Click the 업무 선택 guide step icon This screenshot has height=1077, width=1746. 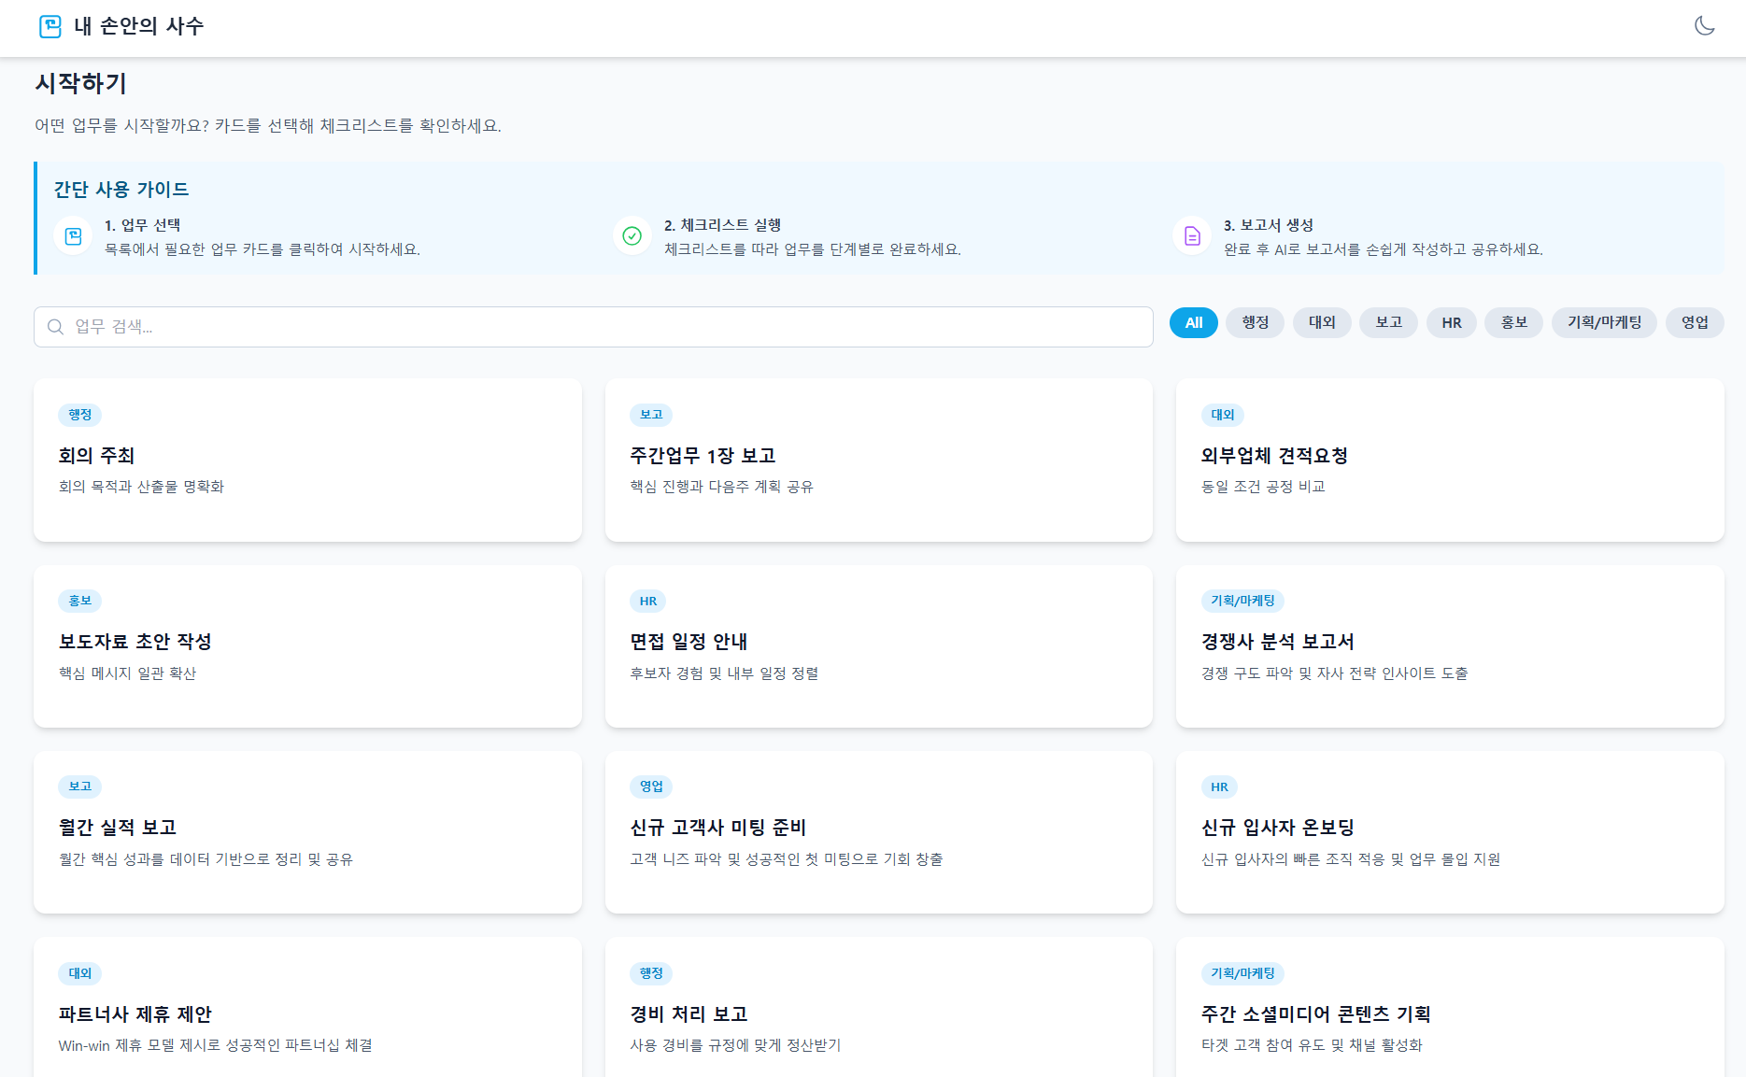coord(73,236)
